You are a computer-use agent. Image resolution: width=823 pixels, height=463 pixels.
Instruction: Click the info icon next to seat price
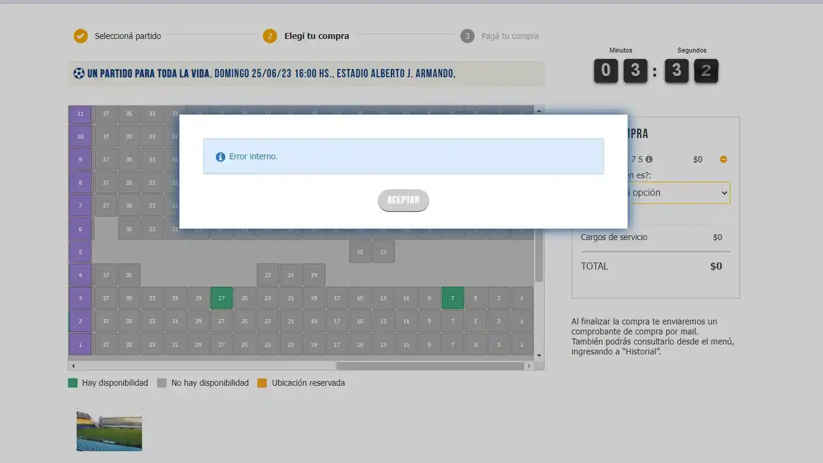coord(649,159)
